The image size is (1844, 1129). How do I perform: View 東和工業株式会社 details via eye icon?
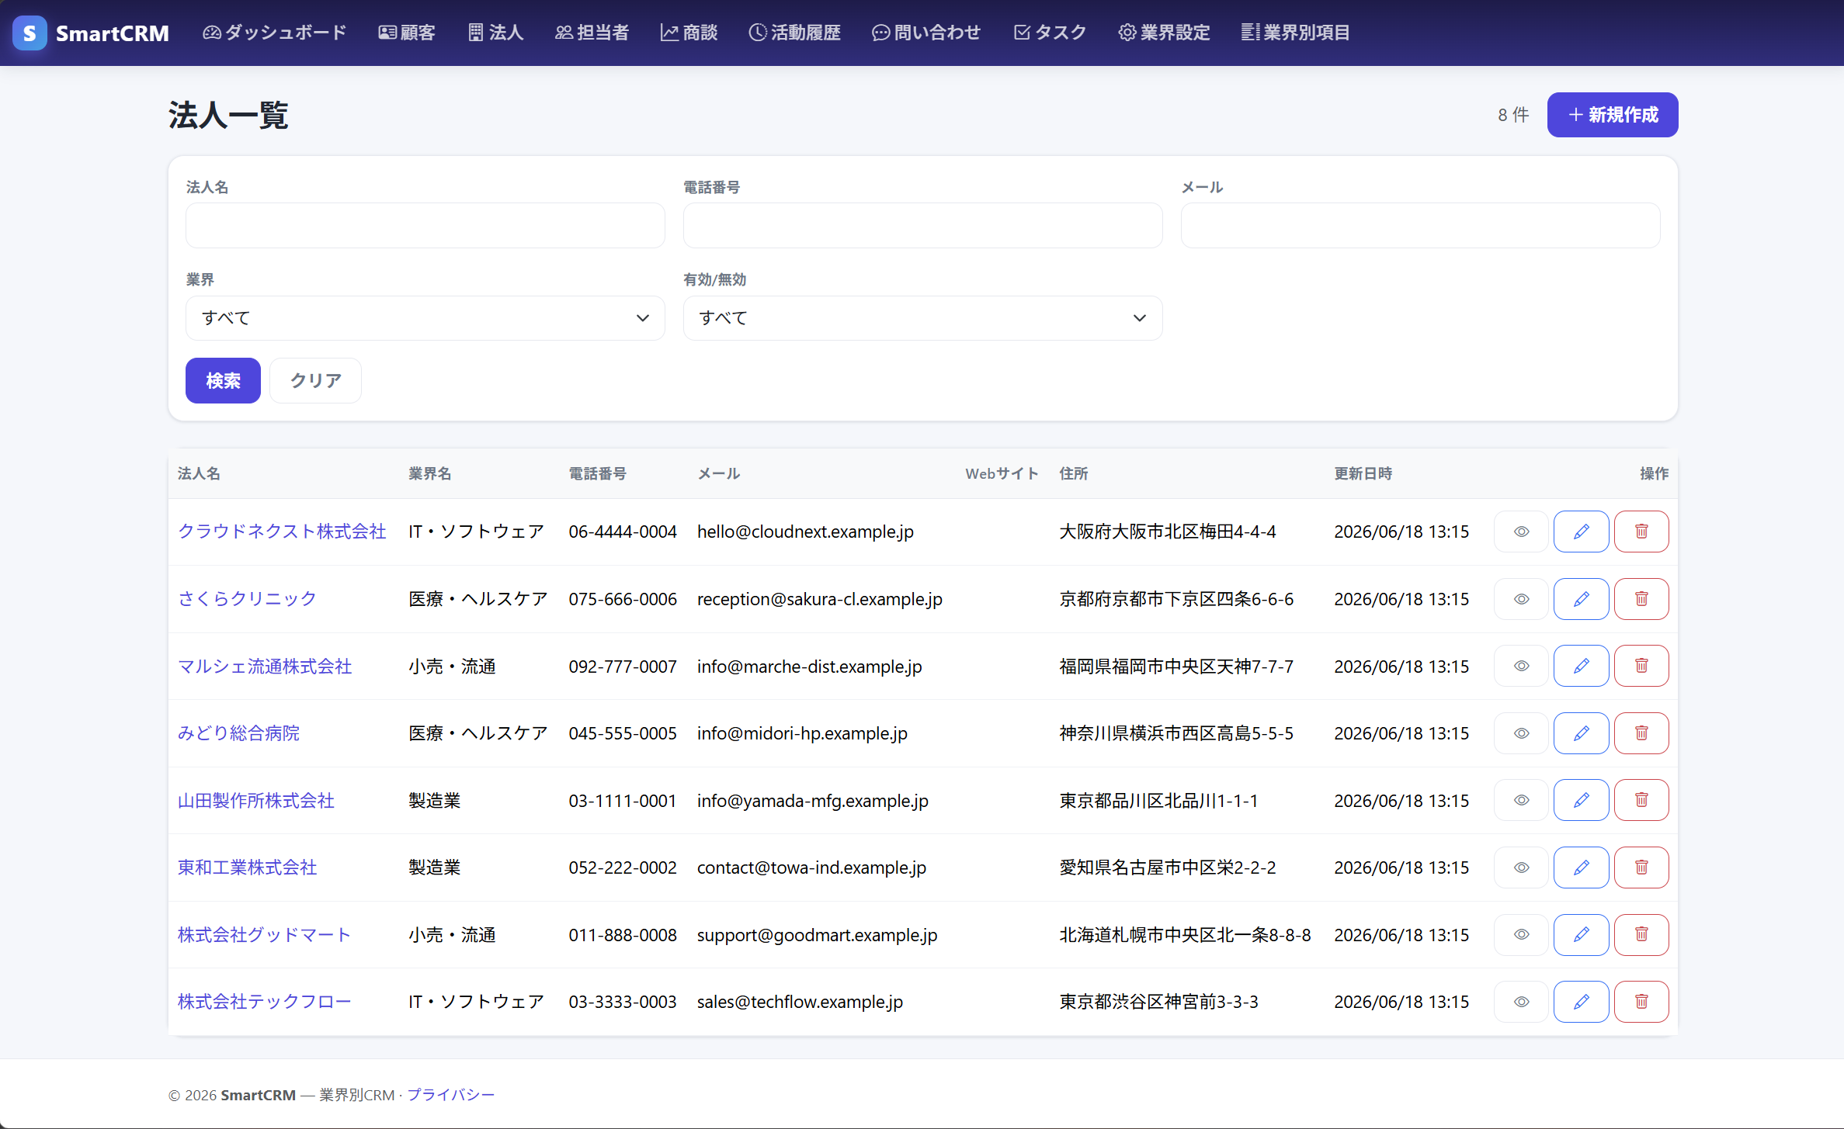coord(1521,868)
